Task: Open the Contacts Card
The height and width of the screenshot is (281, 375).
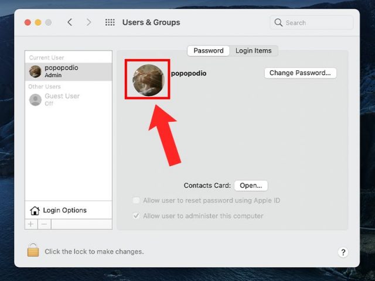Action: point(251,186)
